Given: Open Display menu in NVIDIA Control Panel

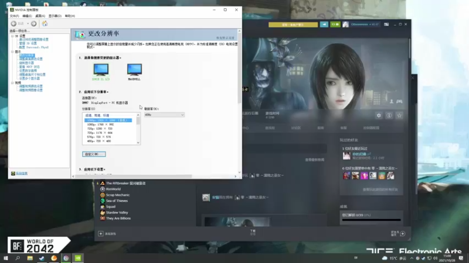Looking at the screenshot, I should (x=55, y=16).
